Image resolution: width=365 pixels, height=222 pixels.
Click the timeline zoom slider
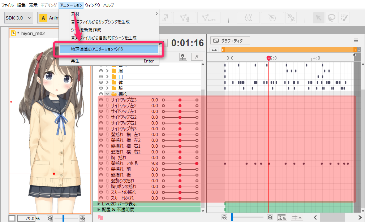(x=247, y=218)
